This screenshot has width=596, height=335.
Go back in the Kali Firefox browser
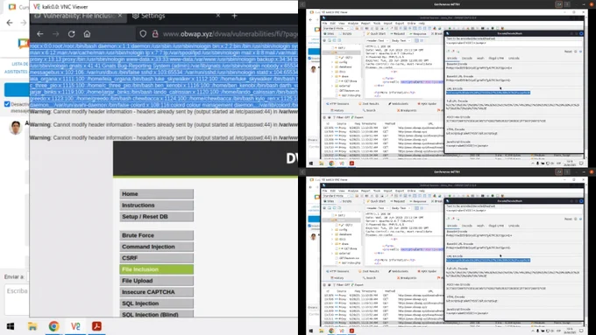[x=40, y=34]
